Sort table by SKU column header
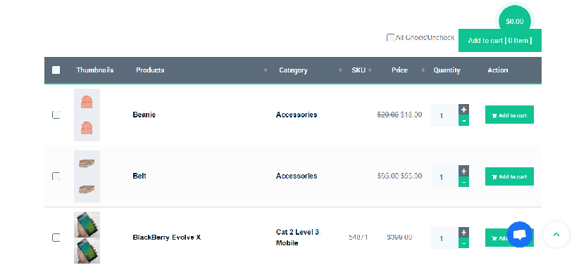The width and height of the screenshot is (586, 265). pos(360,70)
